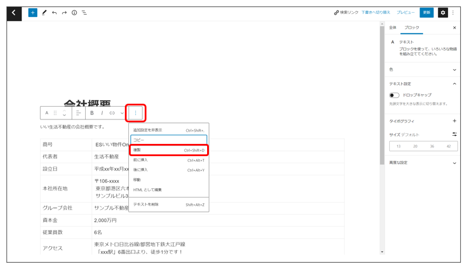
Task: Open the document info details icon
Action: (x=74, y=12)
